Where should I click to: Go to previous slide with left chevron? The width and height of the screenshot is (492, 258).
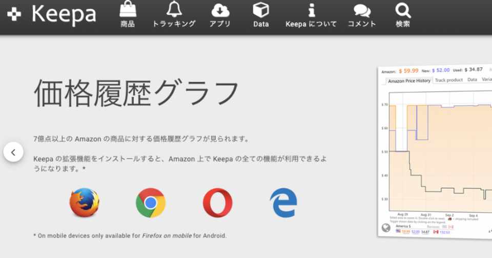pyautogui.click(x=13, y=152)
